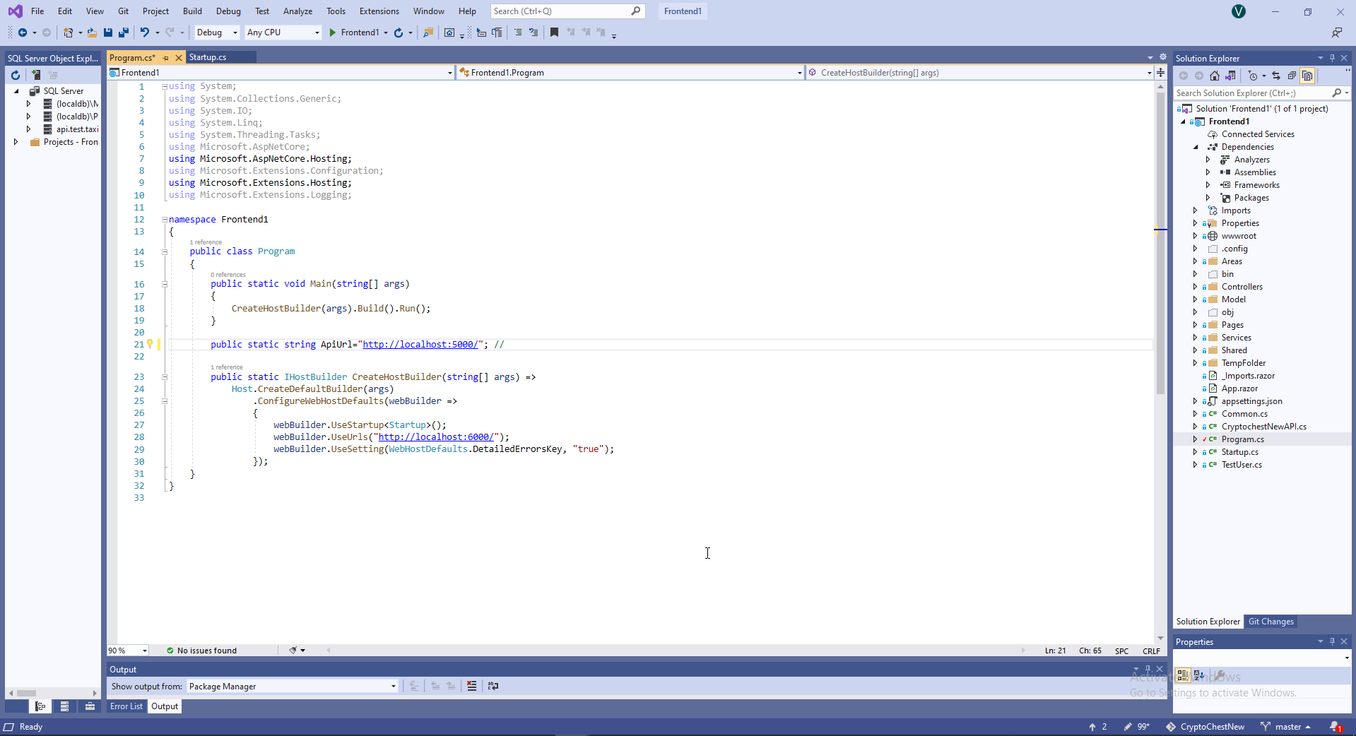Viewport: 1356px width, 736px height.
Task: Select Program.cs in Solution Explorer
Action: 1242,439
